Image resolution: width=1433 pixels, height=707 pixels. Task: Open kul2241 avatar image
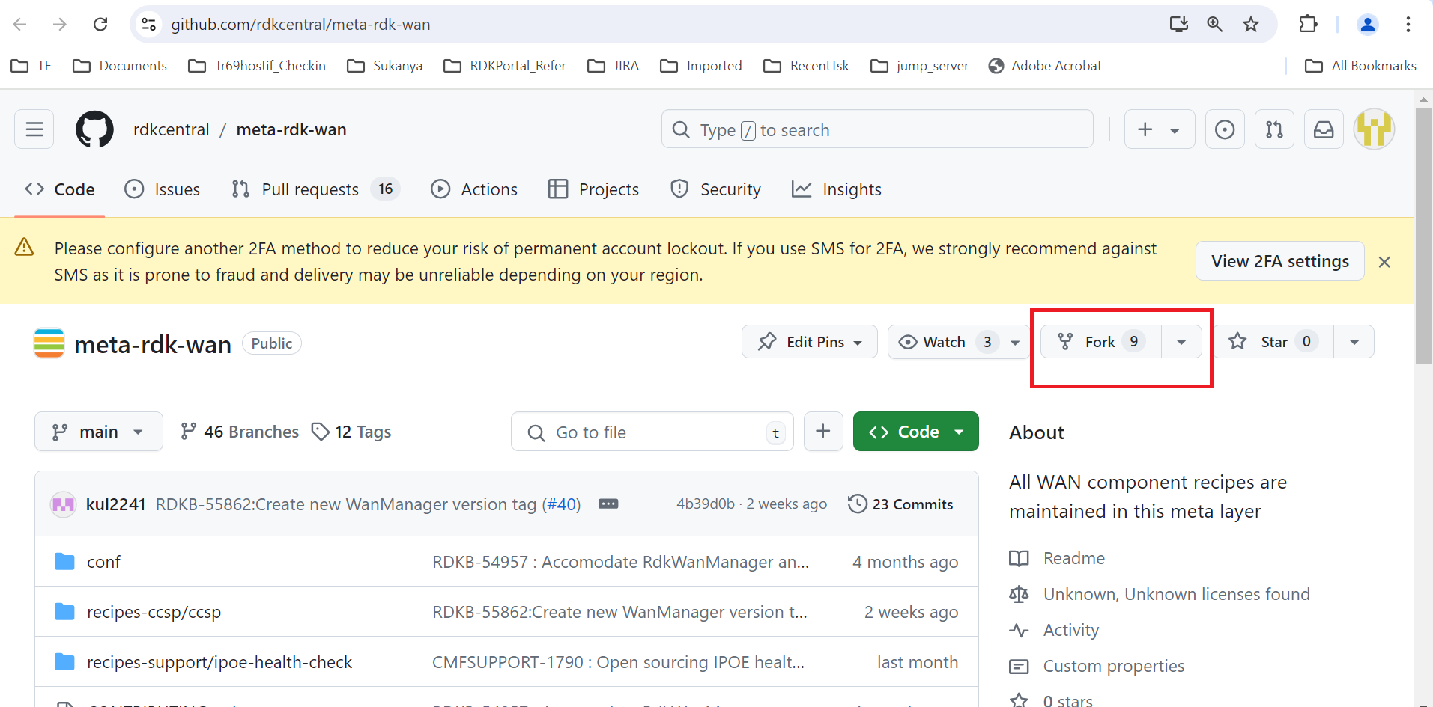(63, 504)
